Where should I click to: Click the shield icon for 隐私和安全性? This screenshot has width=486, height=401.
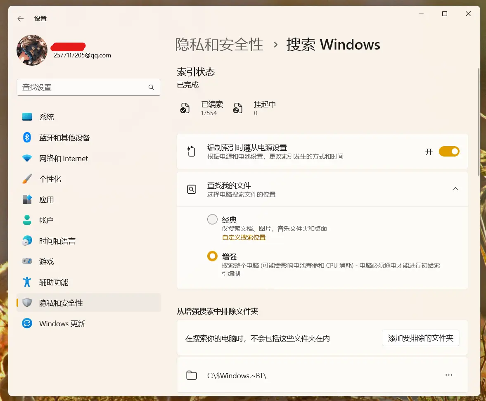[27, 303]
